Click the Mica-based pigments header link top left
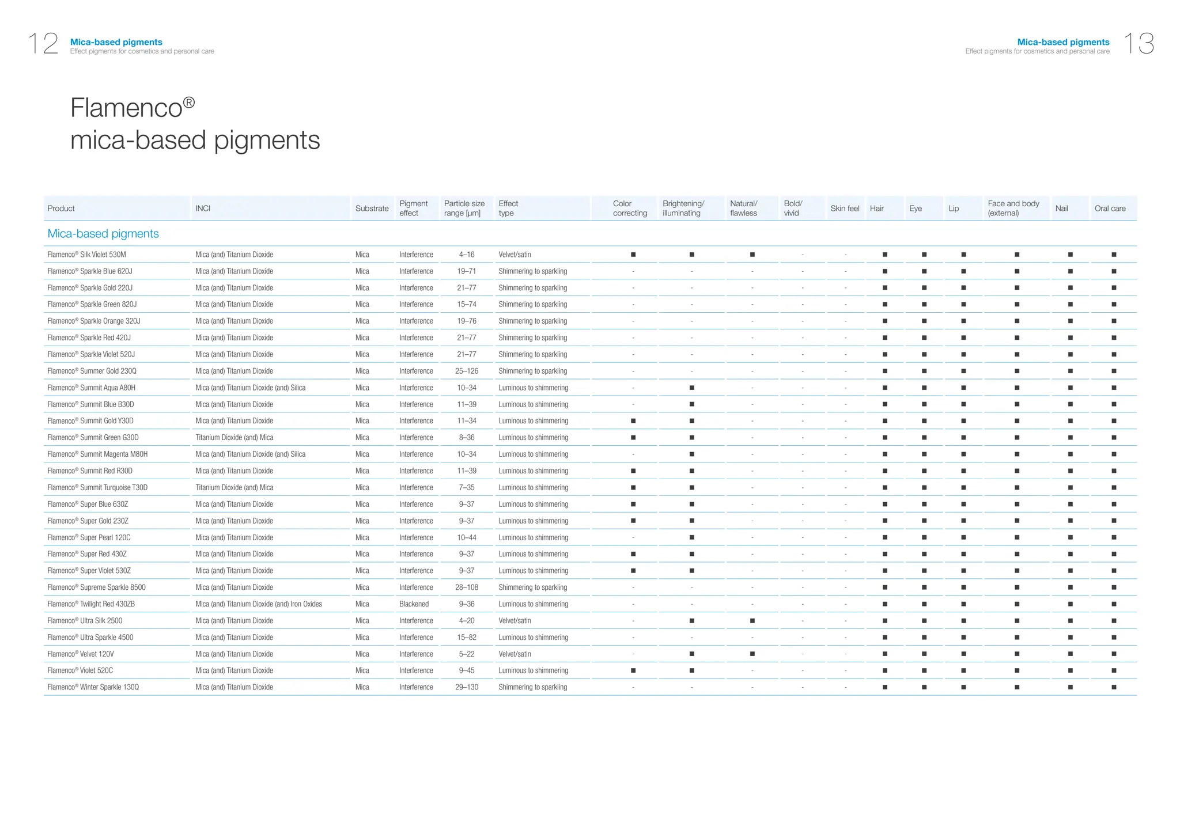This screenshot has height=834, width=1180. click(x=116, y=42)
